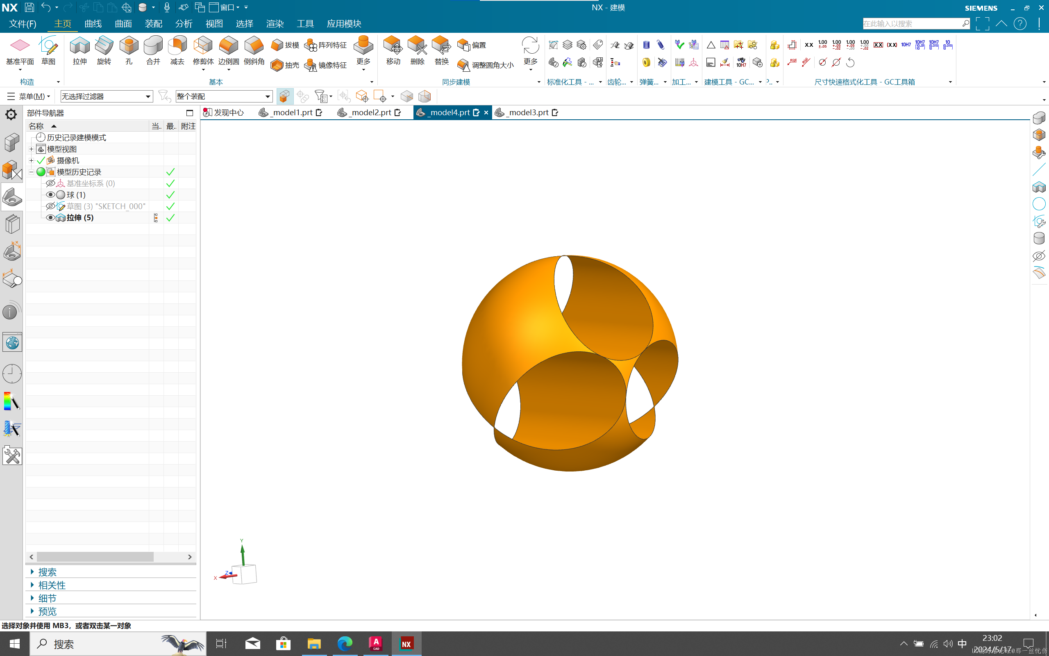Screen dimensions: 1049x656
Task: Show the hidden 基准坐标系 (0)
Action: pos(50,184)
